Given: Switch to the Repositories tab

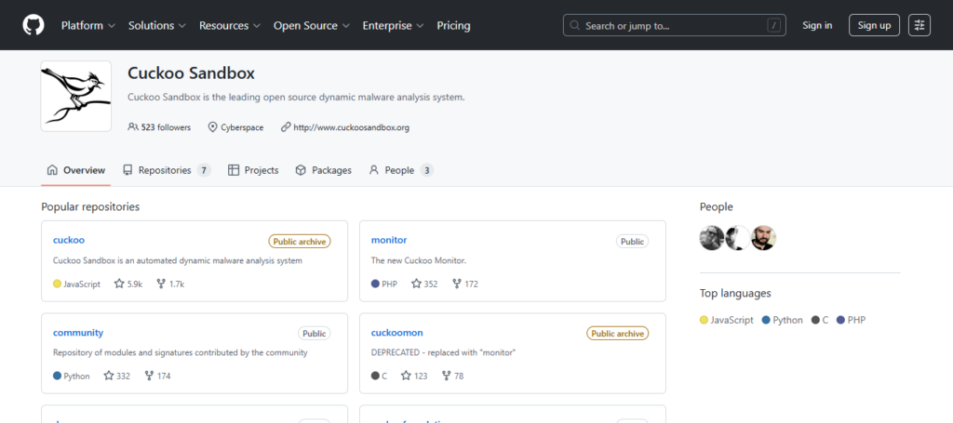Looking at the screenshot, I should (x=167, y=170).
